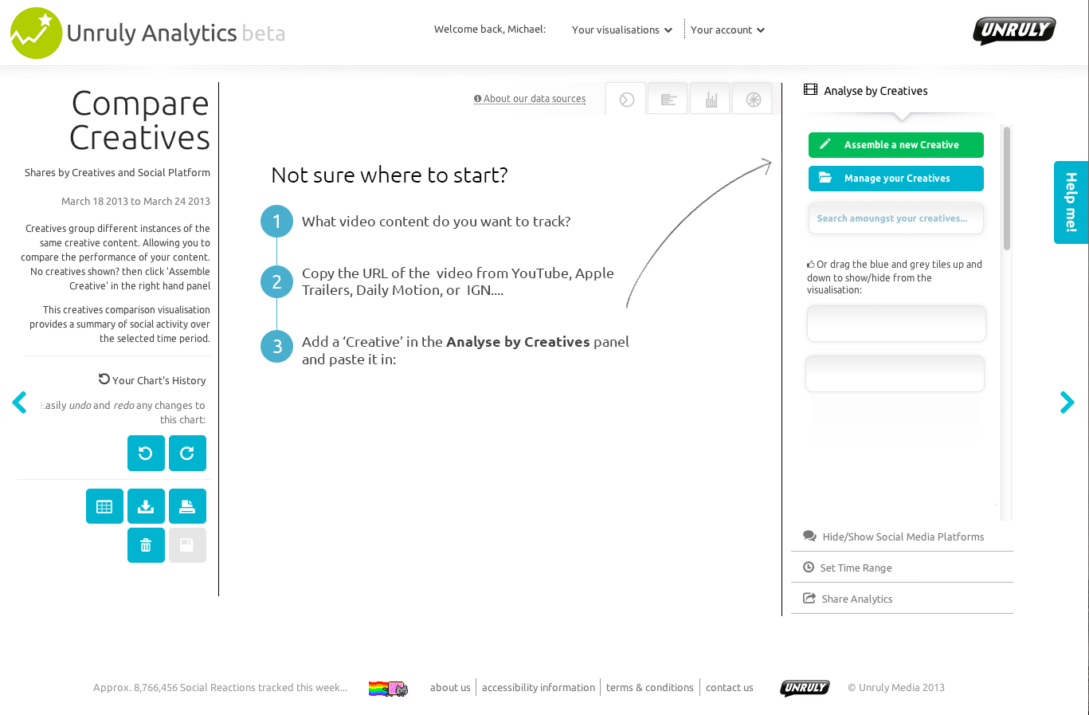Viewport: 1089px width, 715px height.
Task: Click the Unruly logo in the footer
Action: (x=805, y=688)
